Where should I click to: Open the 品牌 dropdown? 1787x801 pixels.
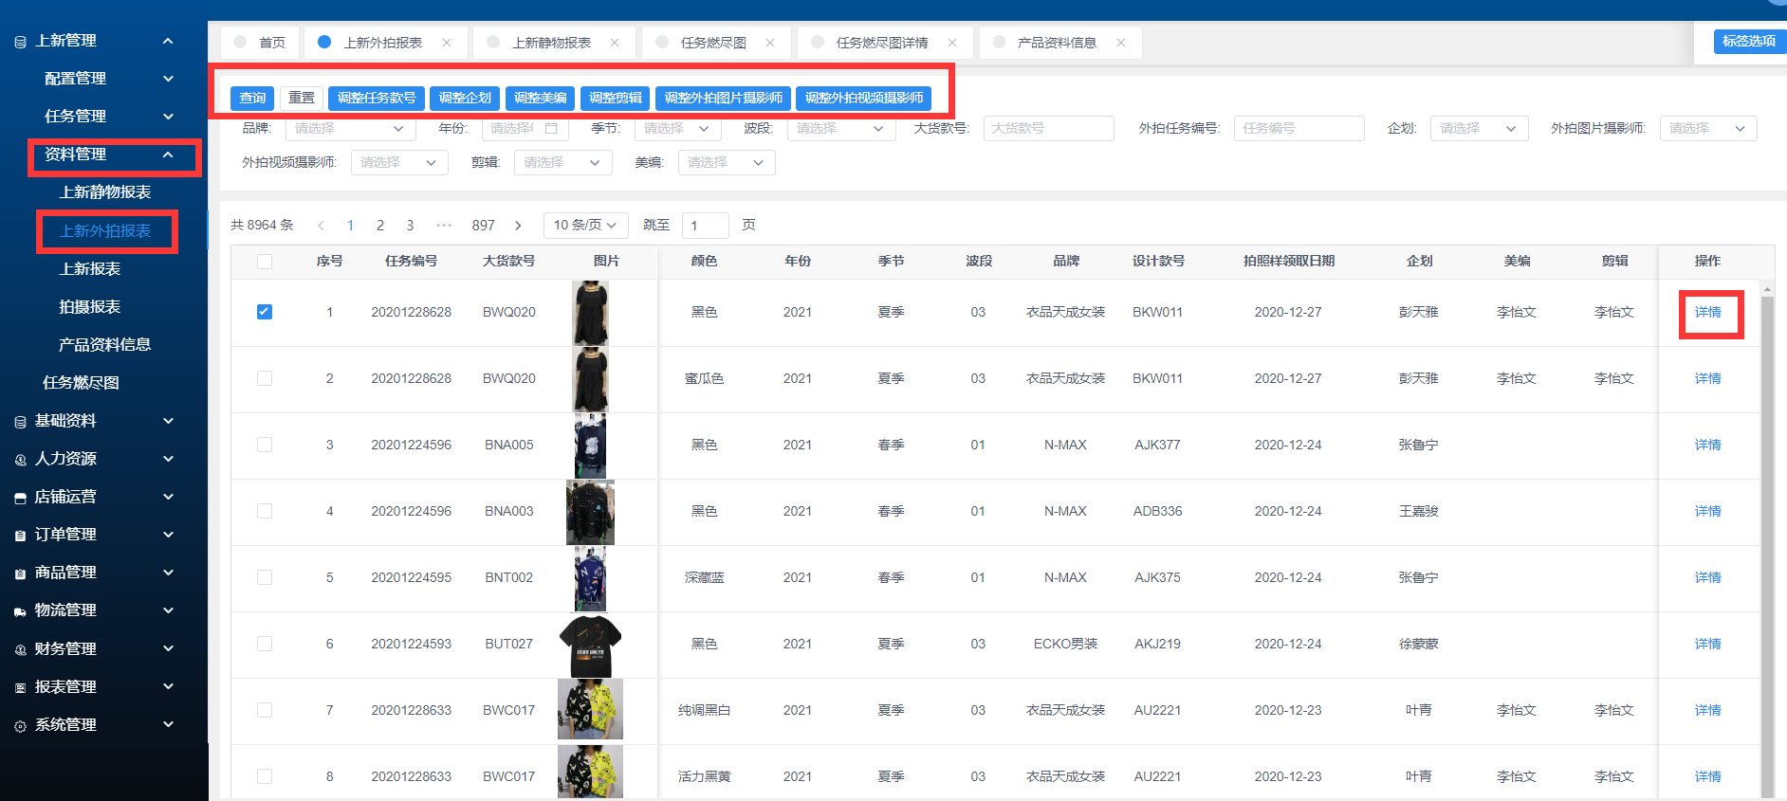tap(349, 128)
